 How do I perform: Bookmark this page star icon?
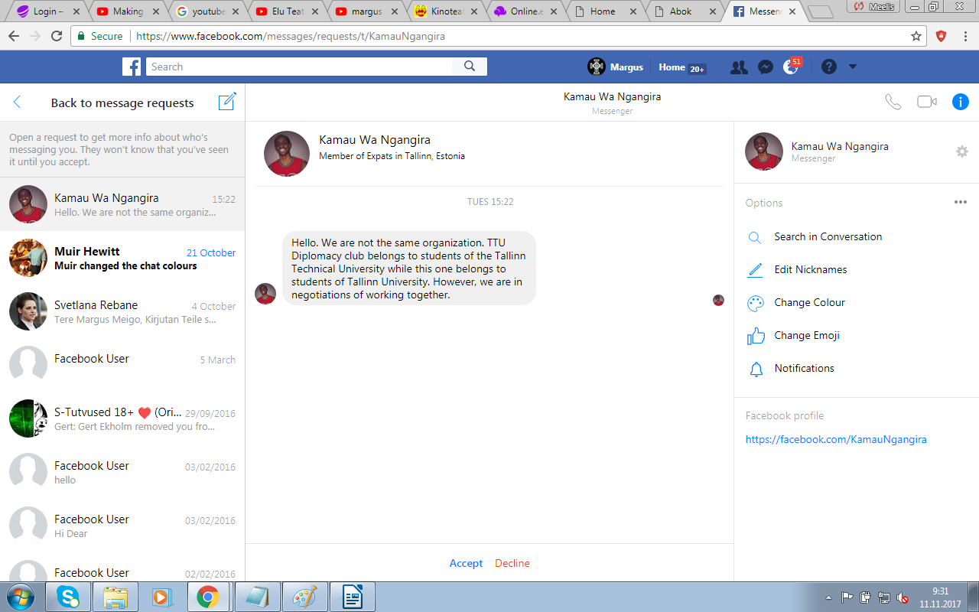coord(916,36)
